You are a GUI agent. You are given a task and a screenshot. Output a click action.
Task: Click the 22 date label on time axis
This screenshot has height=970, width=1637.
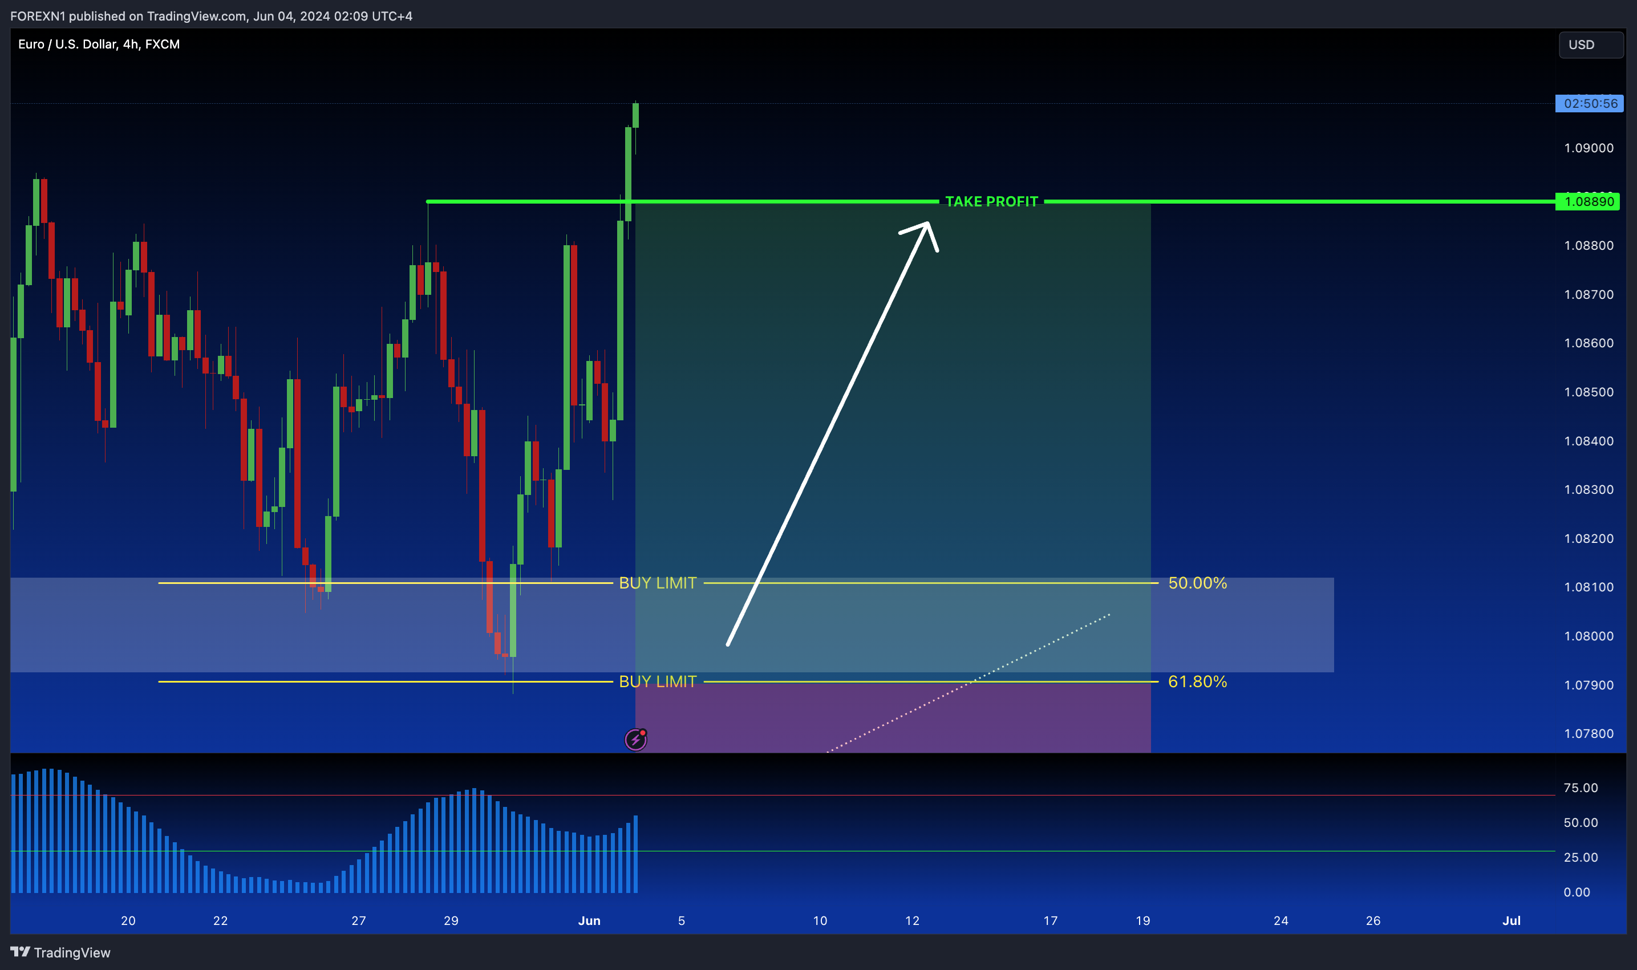point(220,920)
